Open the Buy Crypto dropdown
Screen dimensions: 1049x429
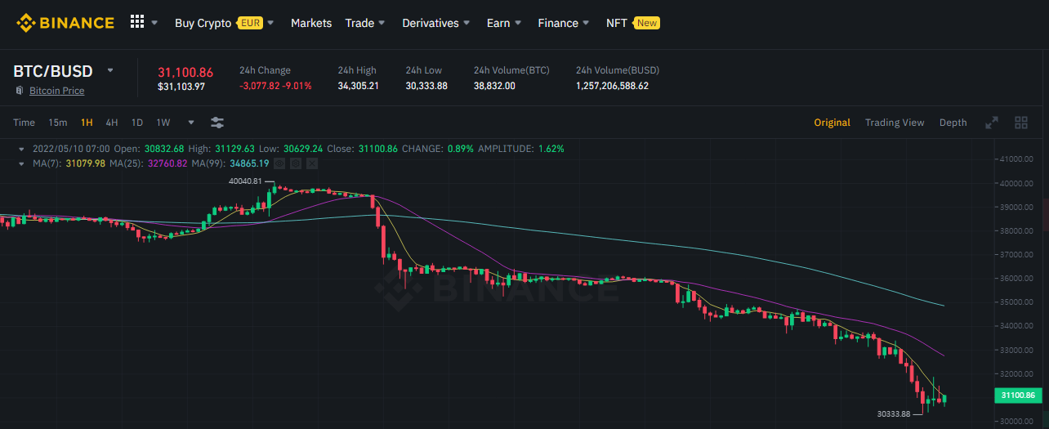[x=225, y=23]
